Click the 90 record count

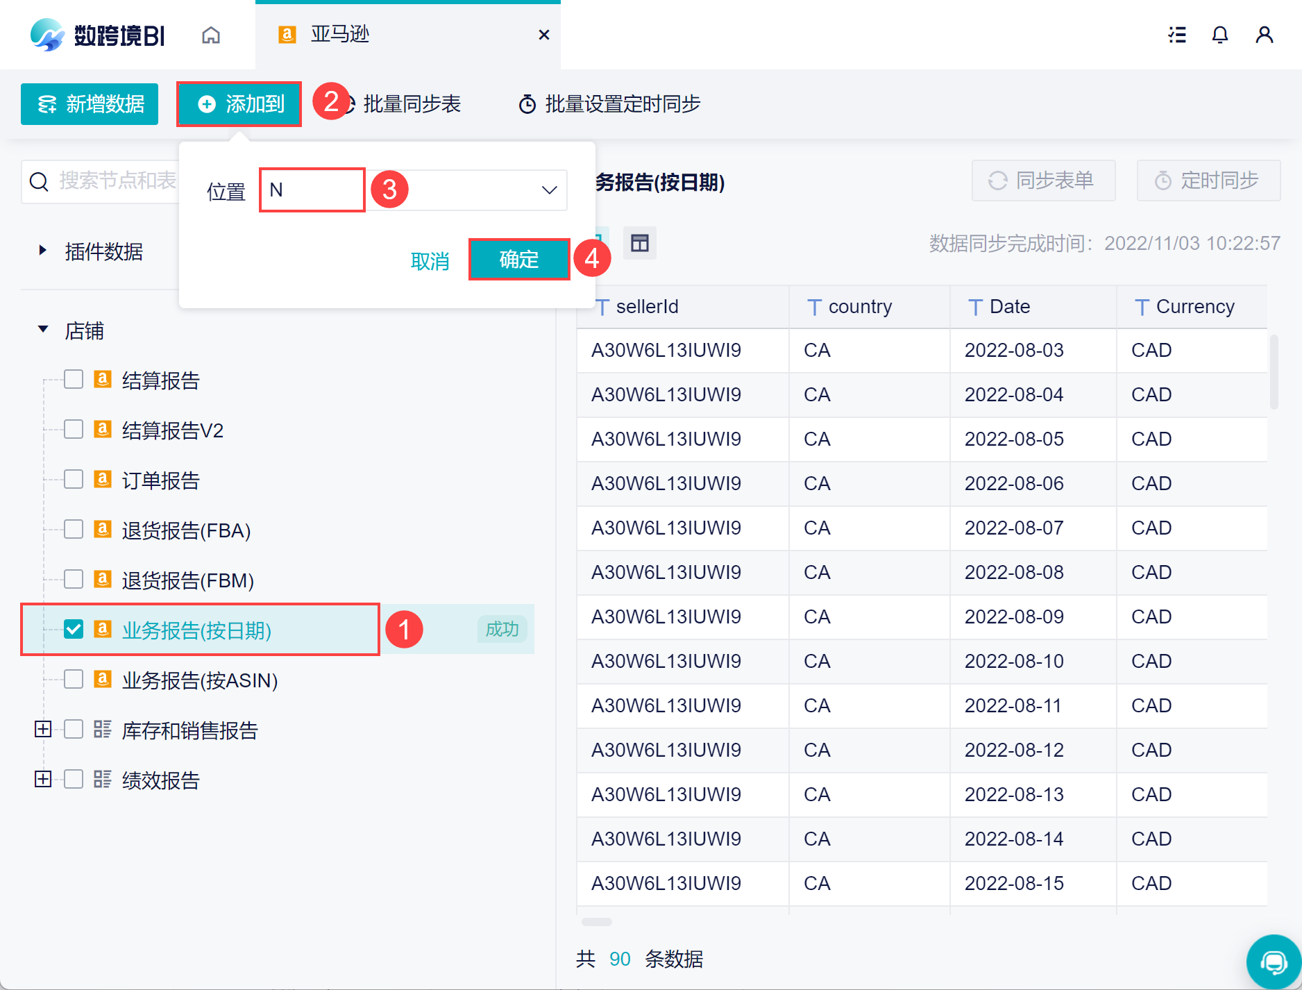[620, 959]
